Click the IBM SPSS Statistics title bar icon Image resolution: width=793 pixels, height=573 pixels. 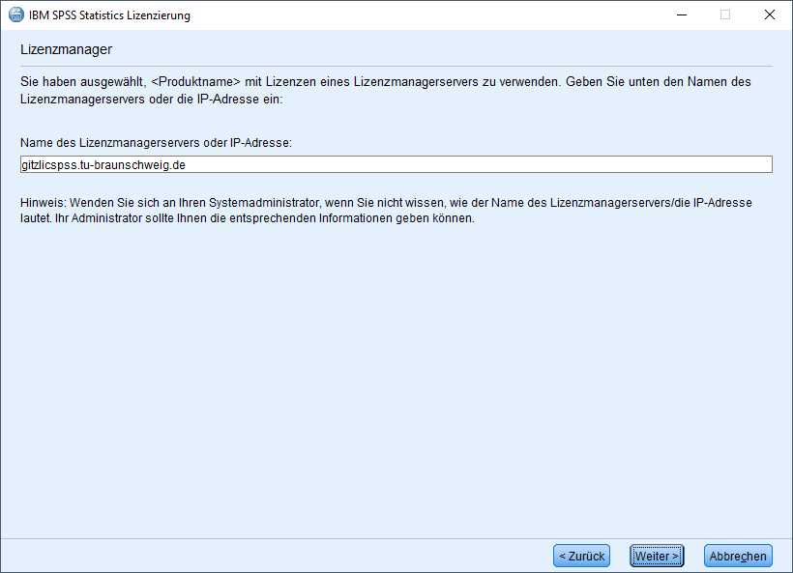pos(16,14)
